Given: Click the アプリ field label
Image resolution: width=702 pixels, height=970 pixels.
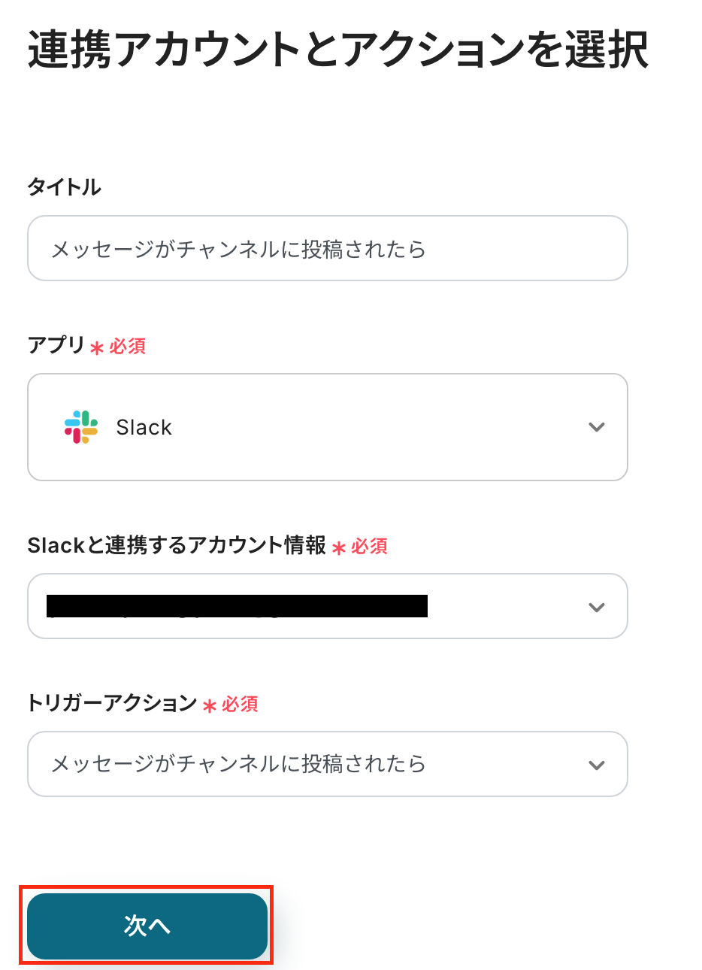Looking at the screenshot, I should click(x=56, y=345).
